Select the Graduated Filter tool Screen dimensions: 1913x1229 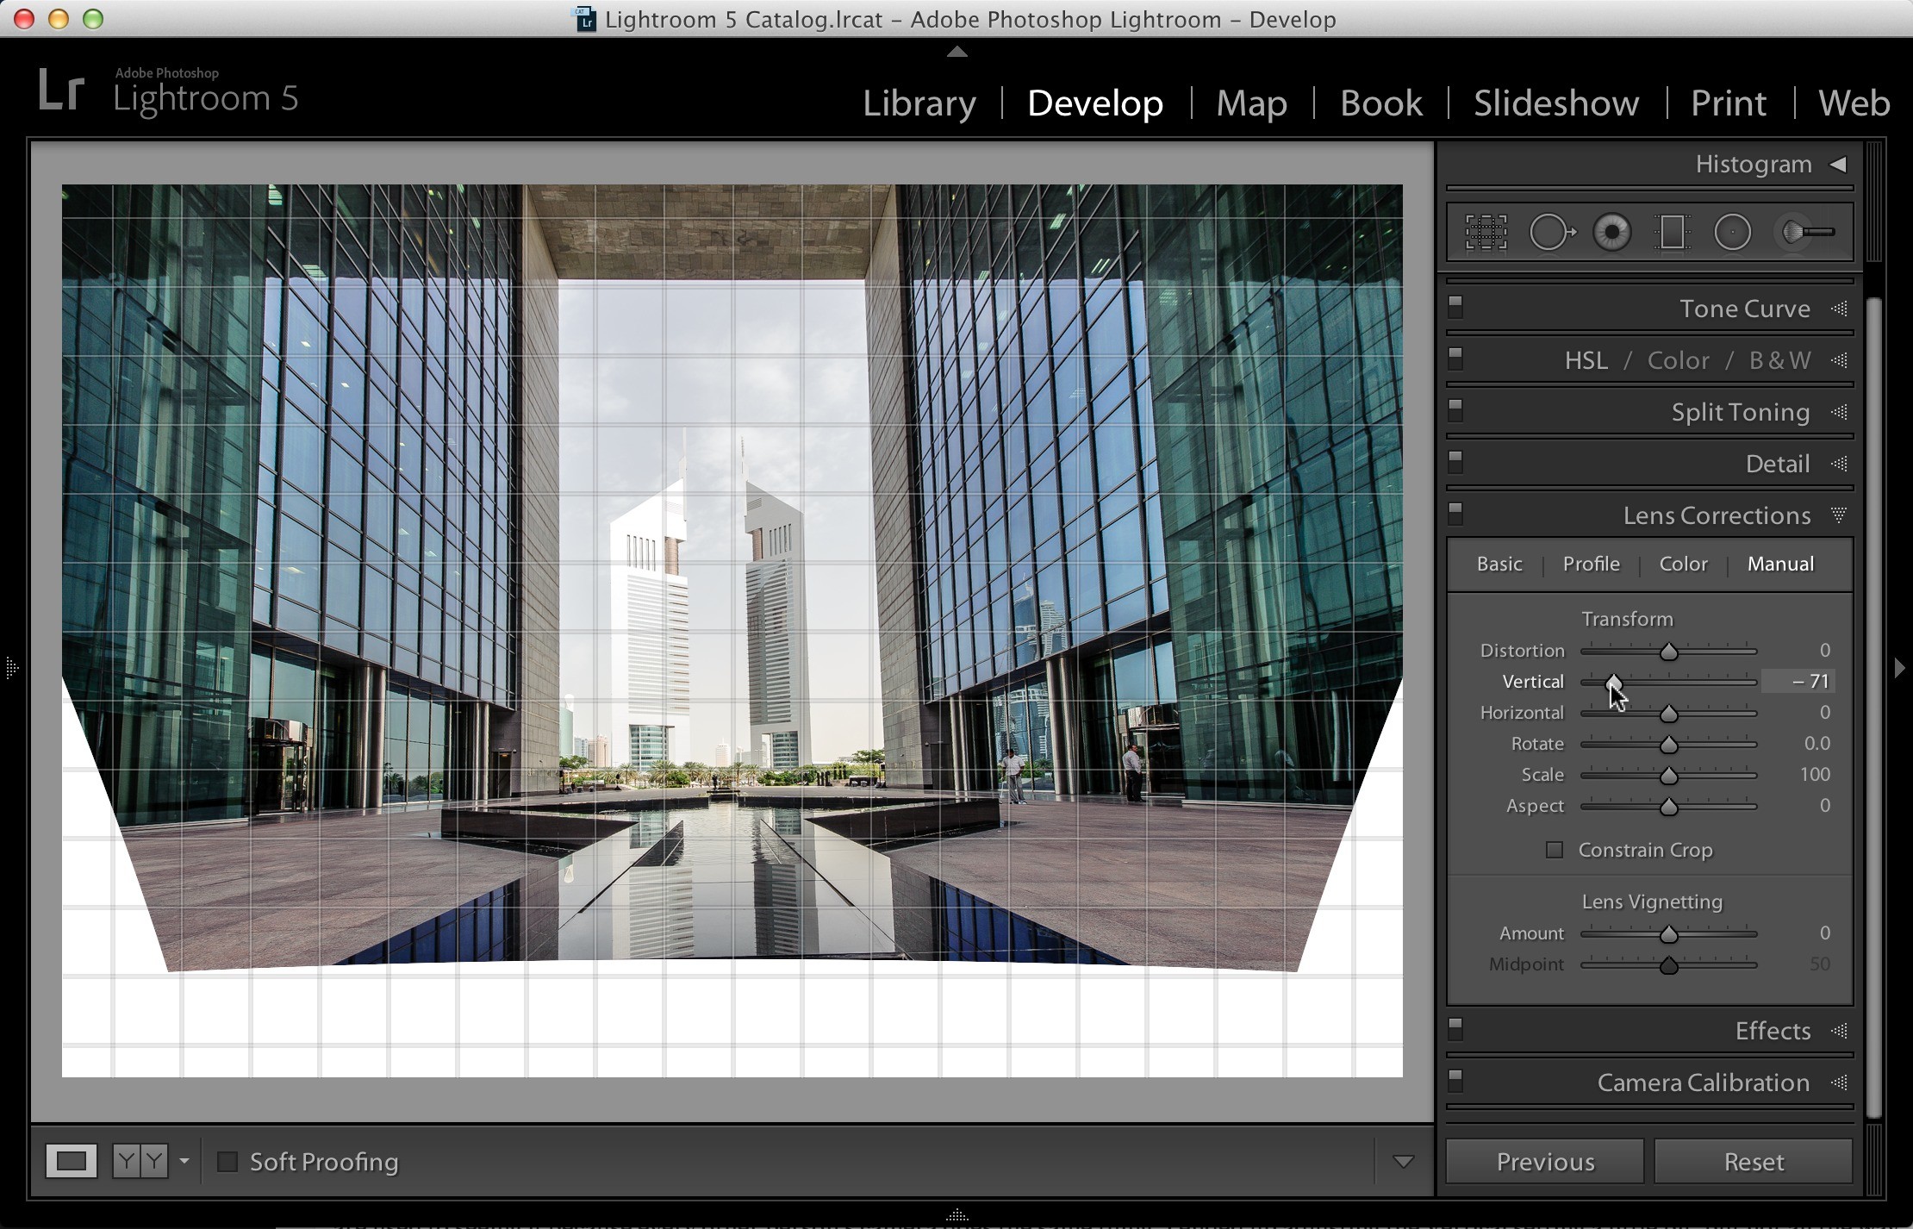tap(1673, 232)
